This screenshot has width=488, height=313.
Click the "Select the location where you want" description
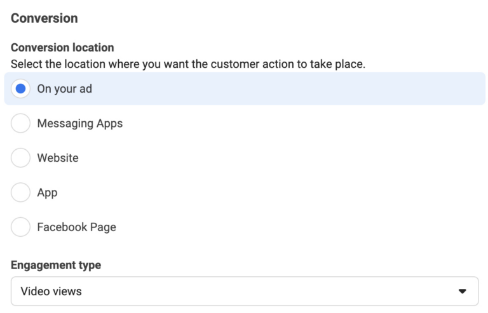click(188, 64)
